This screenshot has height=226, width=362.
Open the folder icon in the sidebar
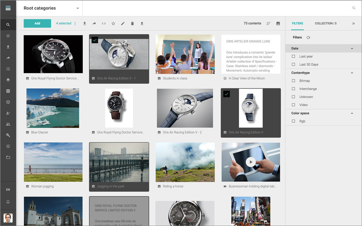tap(8, 157)
